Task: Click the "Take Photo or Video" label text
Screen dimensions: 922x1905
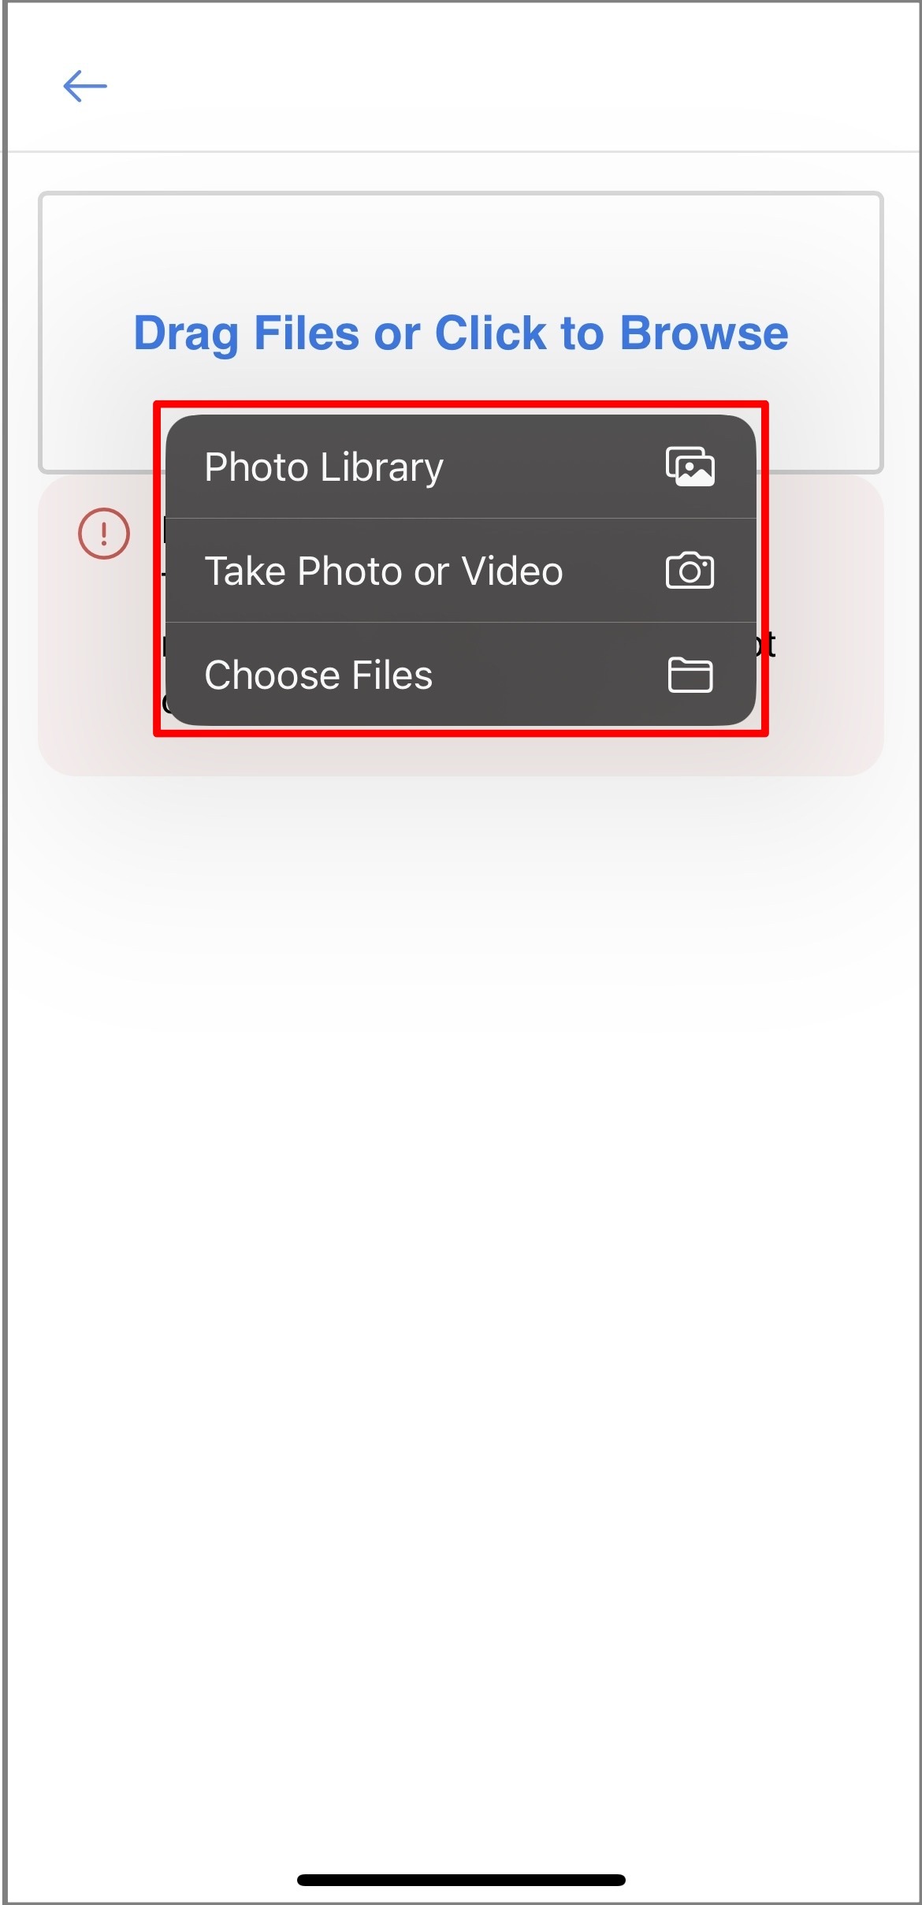Action: pos(383,571)
